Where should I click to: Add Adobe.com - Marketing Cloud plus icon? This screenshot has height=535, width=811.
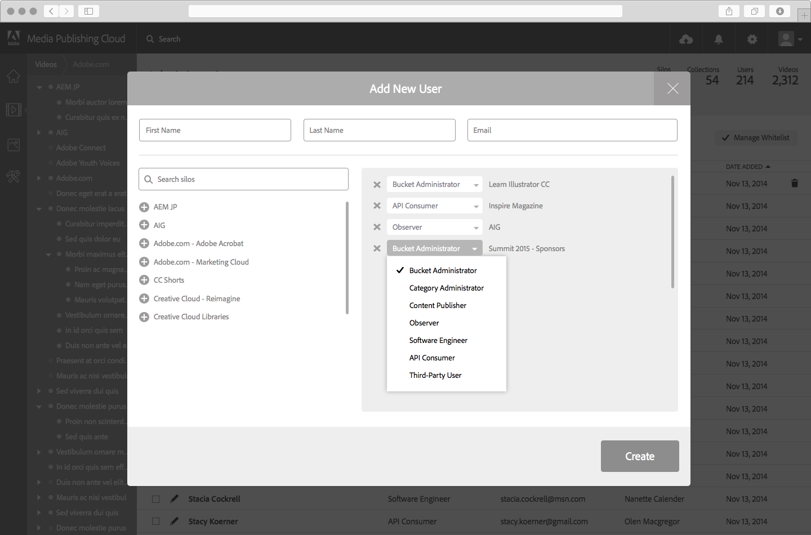pyautogui.click(x=144, y=262)
